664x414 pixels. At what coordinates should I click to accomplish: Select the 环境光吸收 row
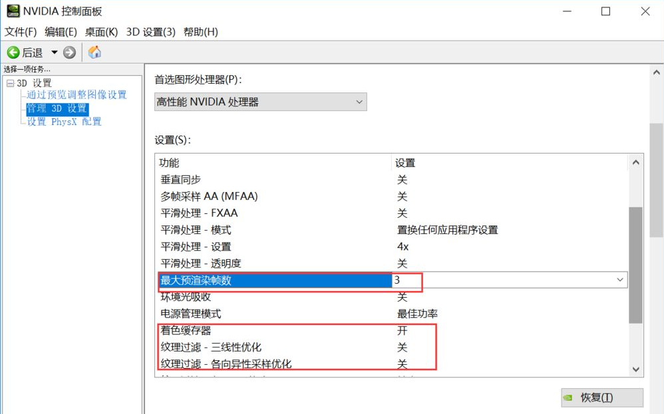[391, 297]
